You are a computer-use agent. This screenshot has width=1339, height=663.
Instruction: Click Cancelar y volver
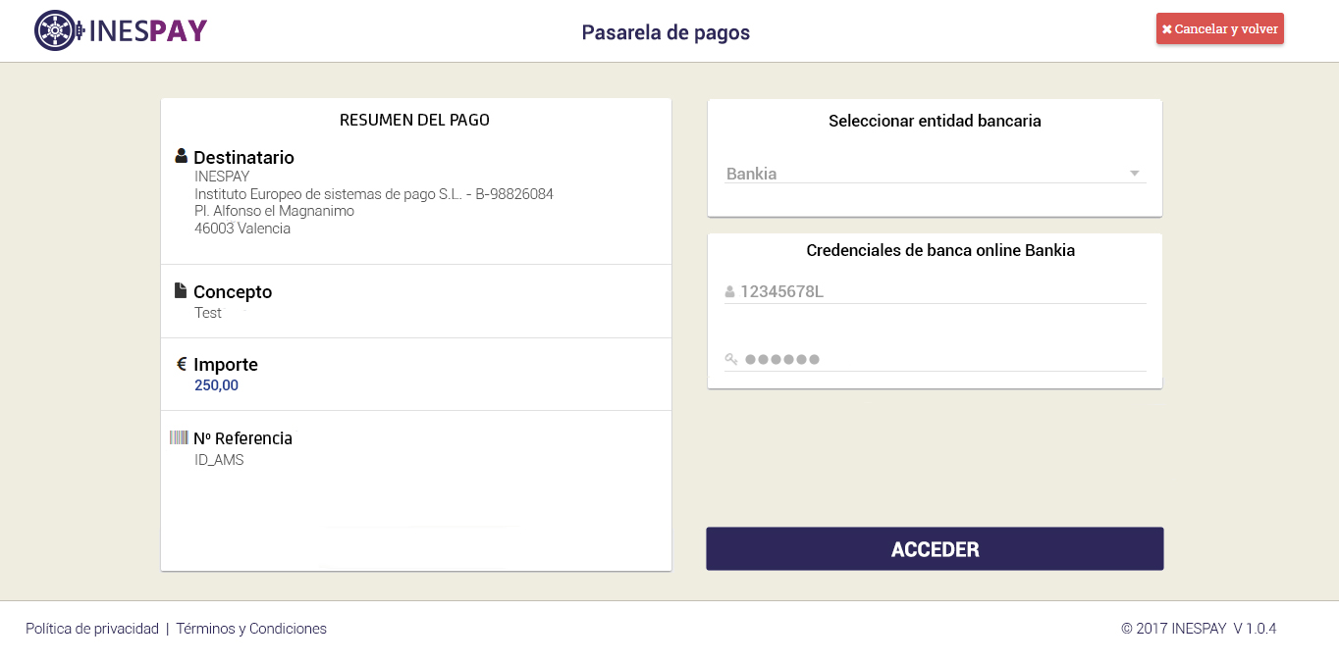click(x=1219, y=28)
